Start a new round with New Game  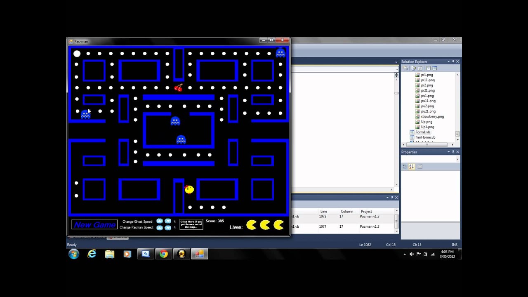(94, 225)
